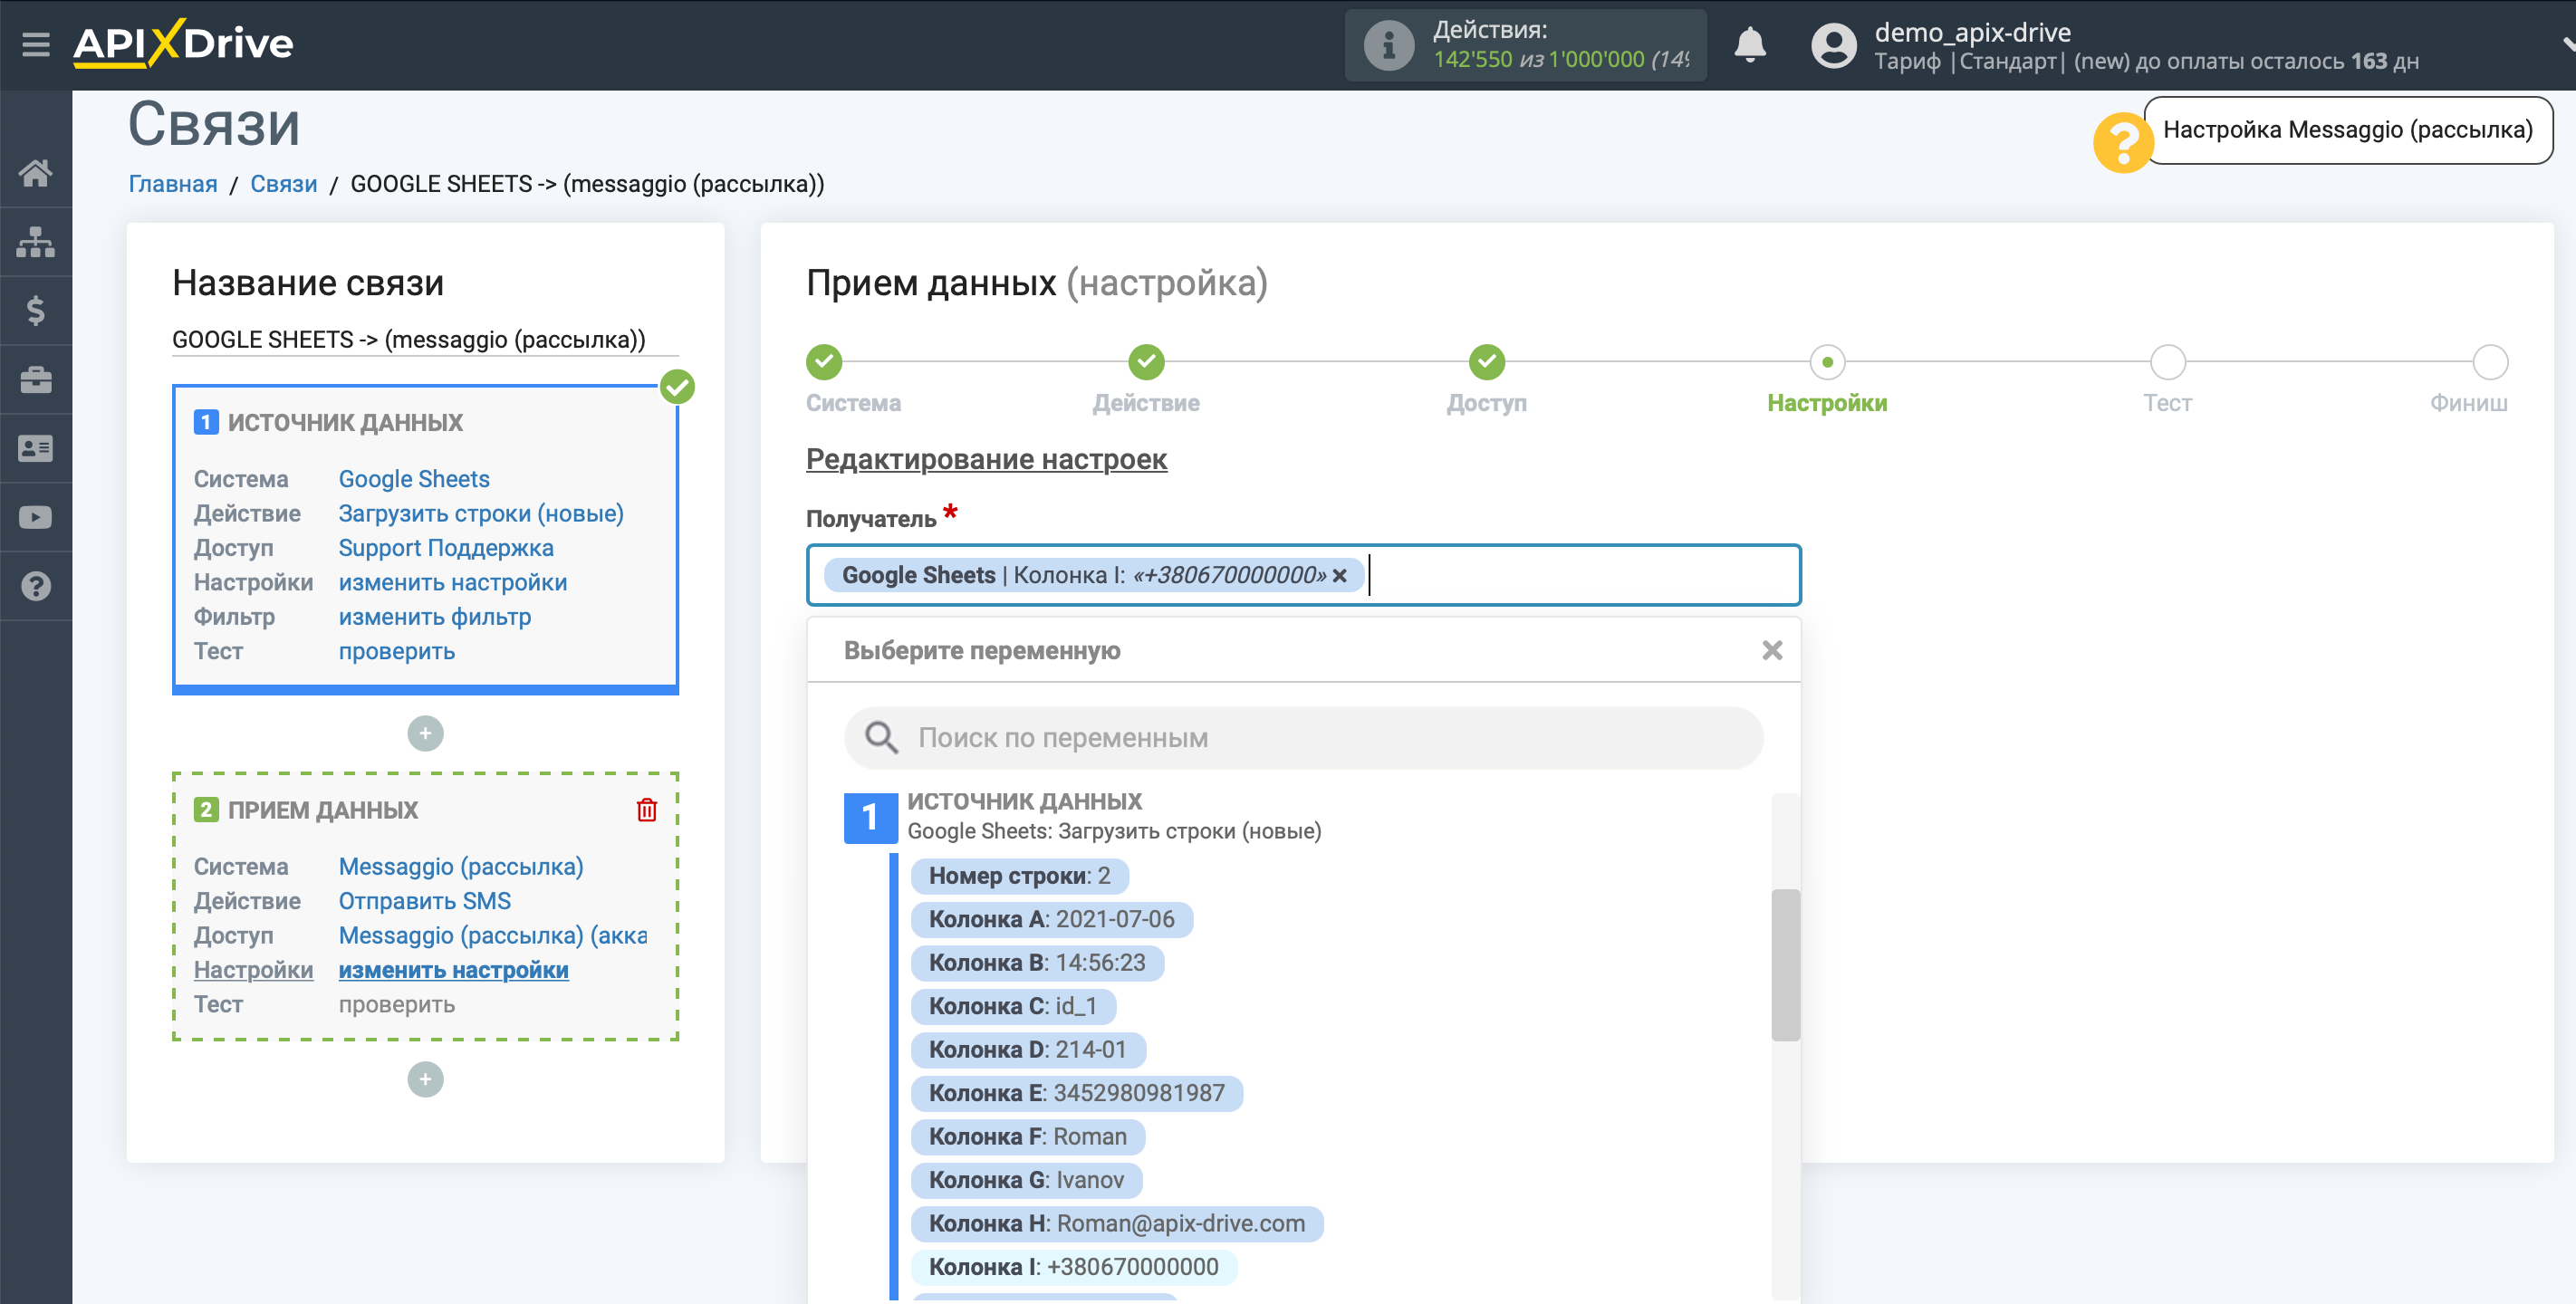Open the Главная breadcrumb link

coord(173,184)
